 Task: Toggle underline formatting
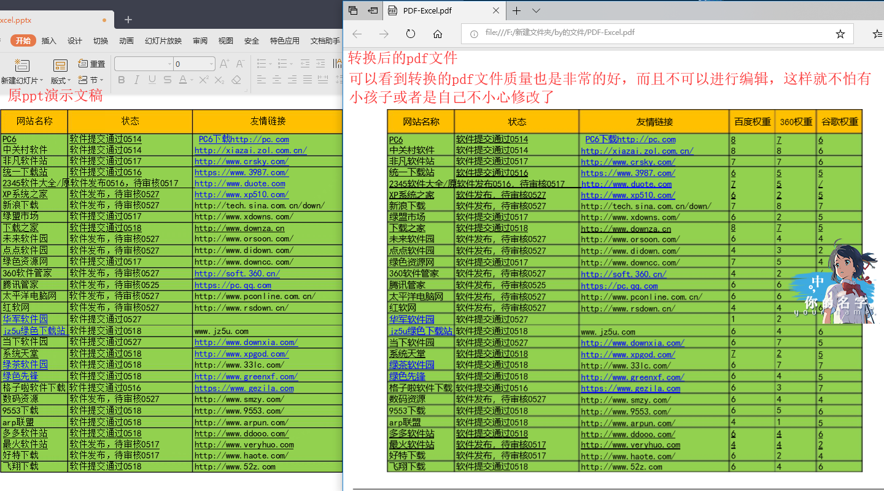click(152, 80)
